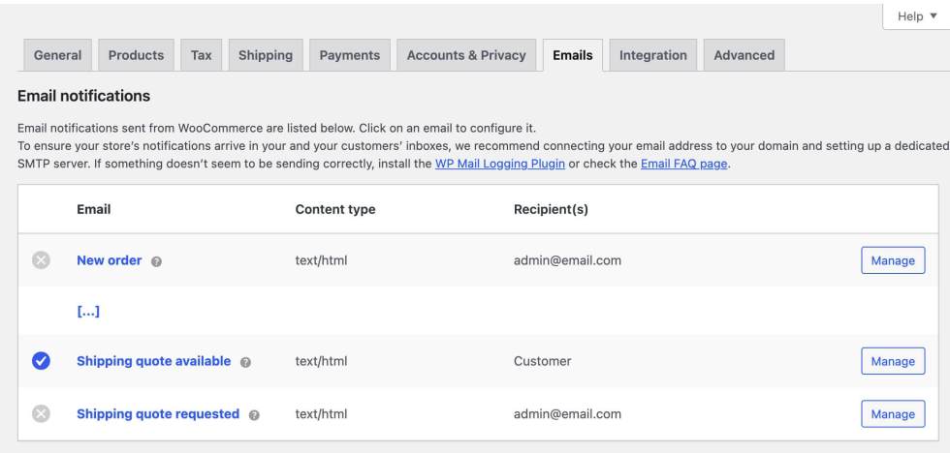Select the Shipping tab

tap(266, 55)
